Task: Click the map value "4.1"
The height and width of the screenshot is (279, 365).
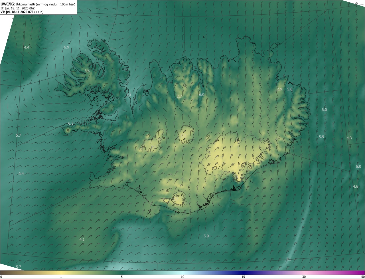Action: point(82,239)
